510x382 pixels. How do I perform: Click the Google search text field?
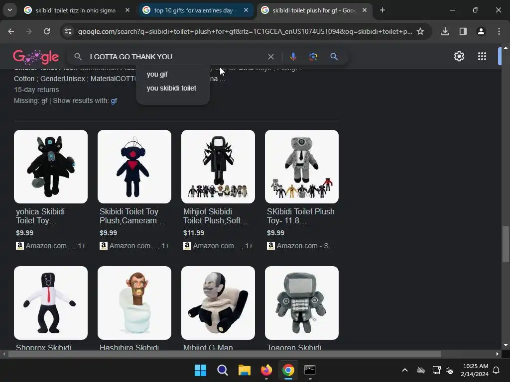[x=176, y=57]
